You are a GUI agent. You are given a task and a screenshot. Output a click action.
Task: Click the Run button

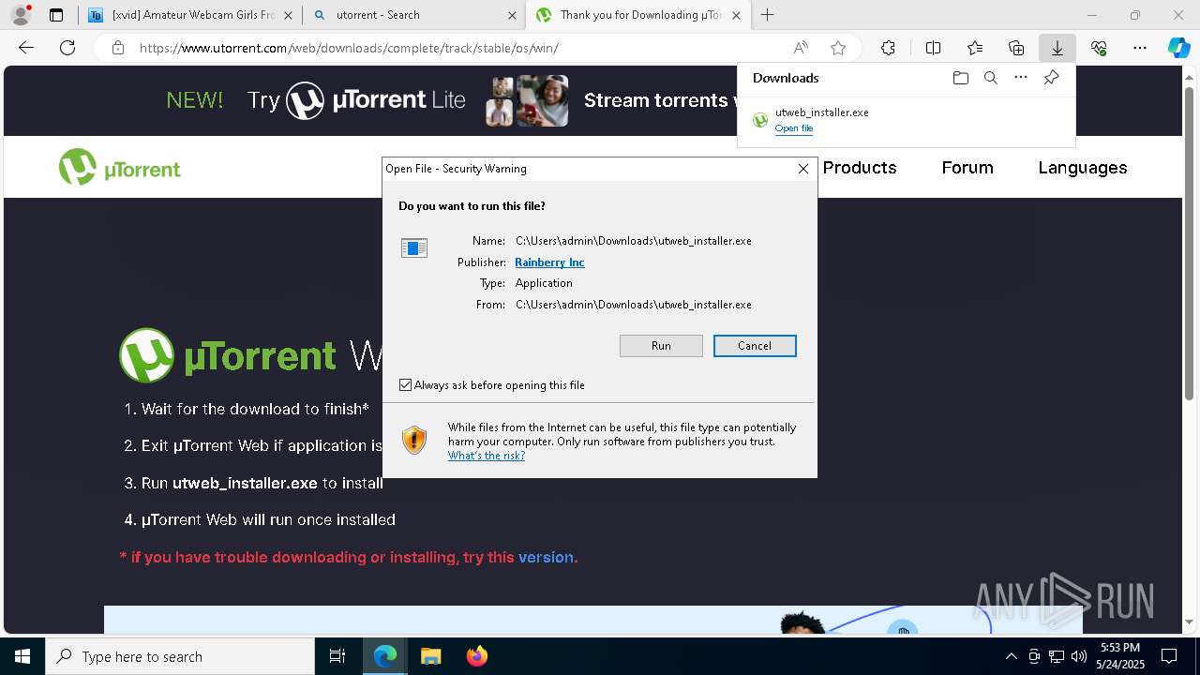coord(661,346)
